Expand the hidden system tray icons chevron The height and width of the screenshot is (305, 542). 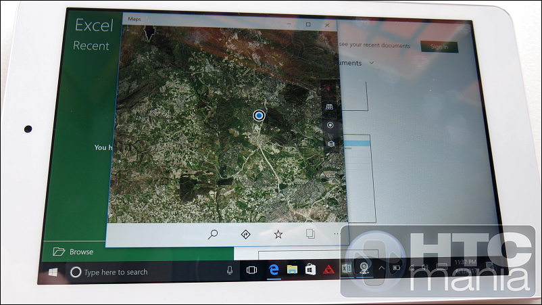point(382,268)
